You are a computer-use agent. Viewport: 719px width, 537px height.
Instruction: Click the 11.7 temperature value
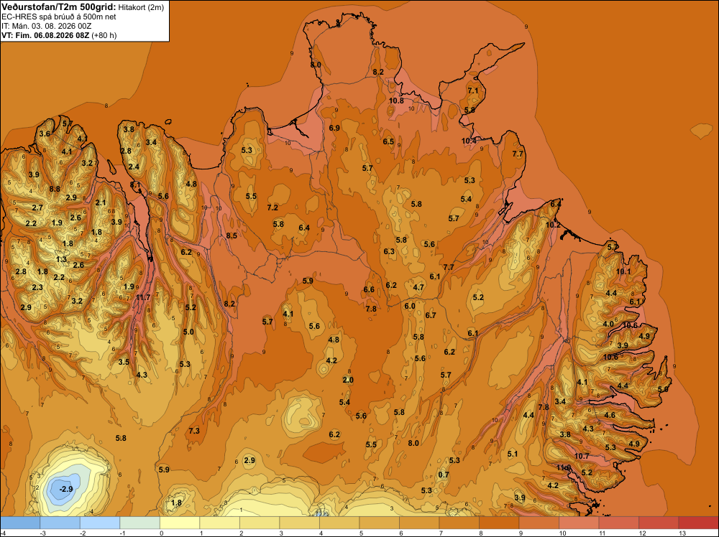(144, 297)
